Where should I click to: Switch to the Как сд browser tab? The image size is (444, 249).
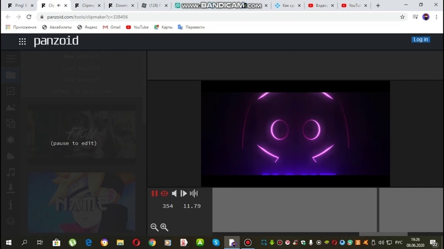pos(288,6)
